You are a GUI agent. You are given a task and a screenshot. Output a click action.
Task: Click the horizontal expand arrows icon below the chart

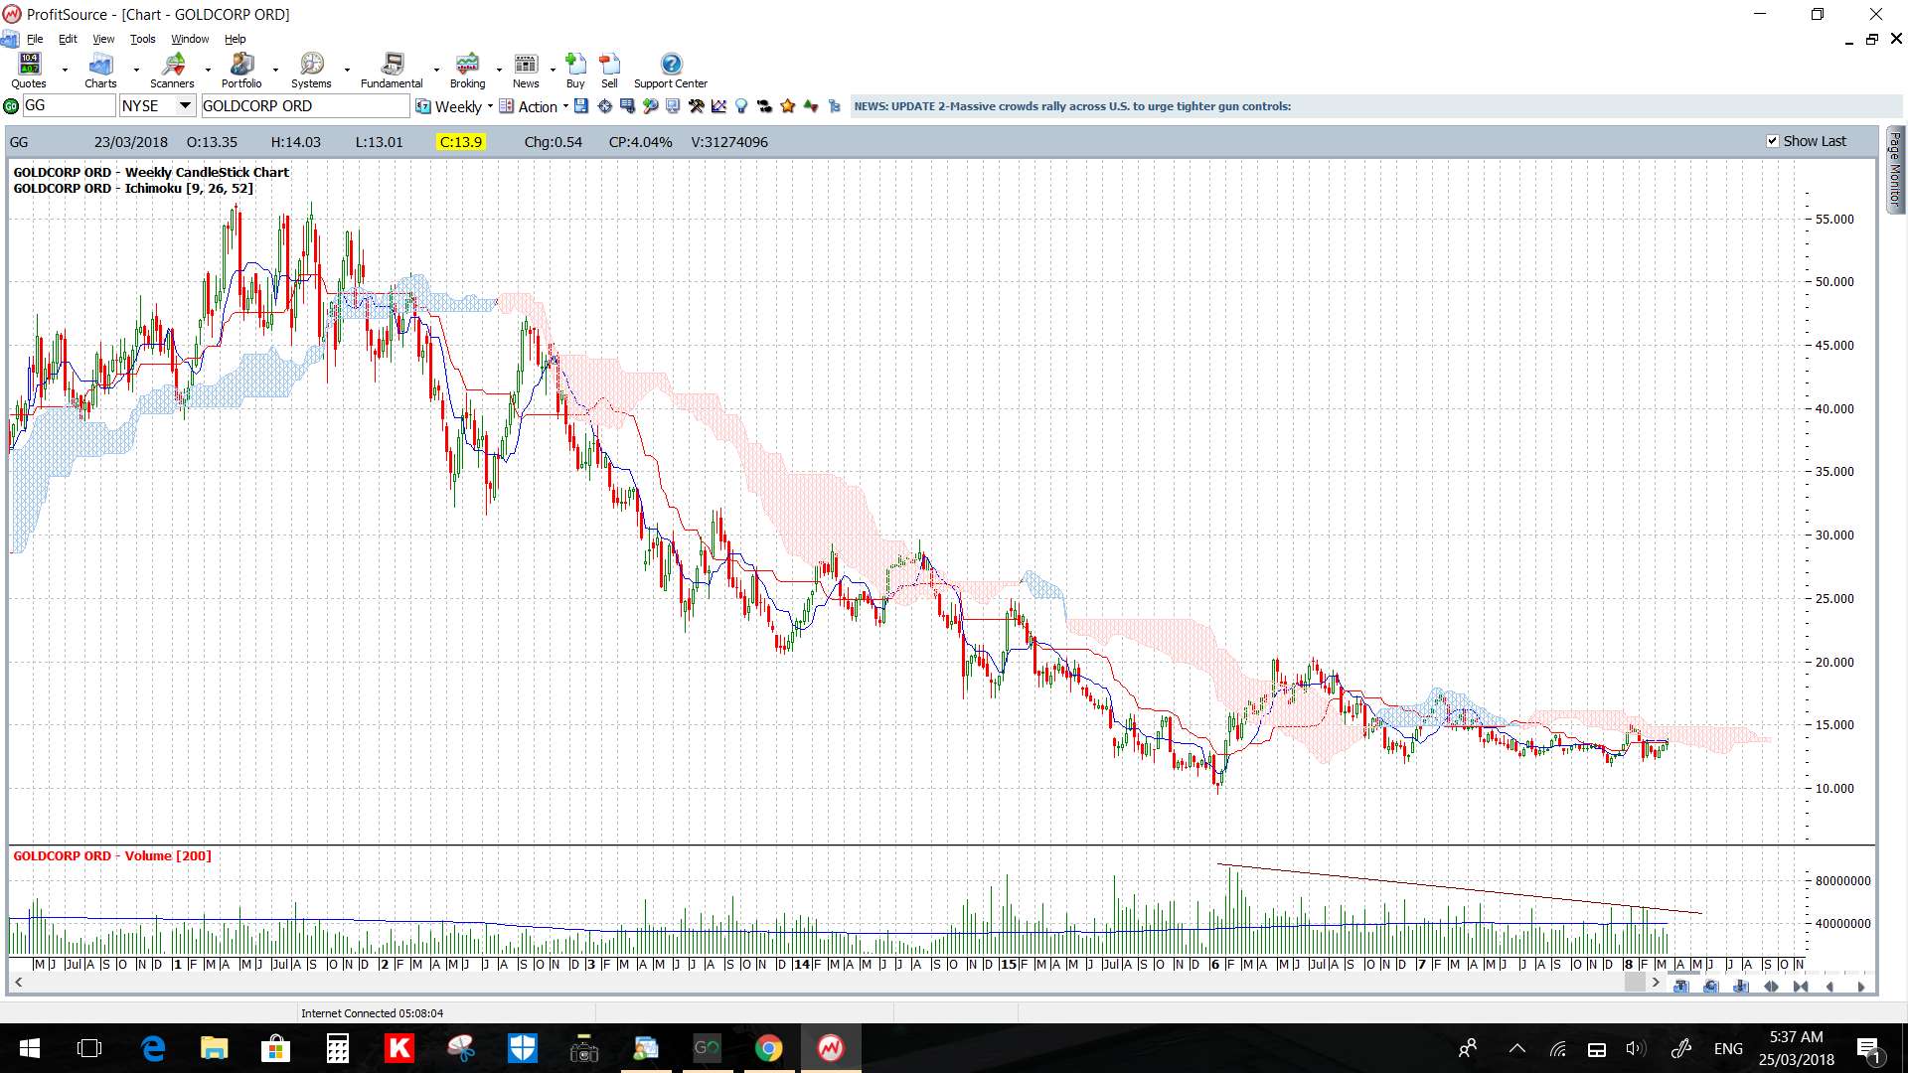[x=1771, y=987]
